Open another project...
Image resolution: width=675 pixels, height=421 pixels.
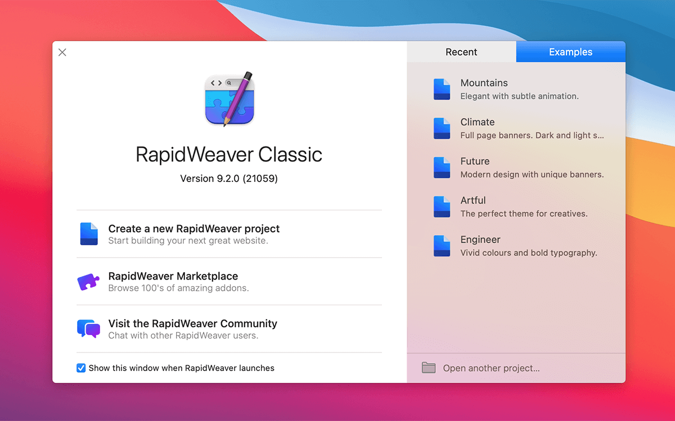(x=491, y=368)
